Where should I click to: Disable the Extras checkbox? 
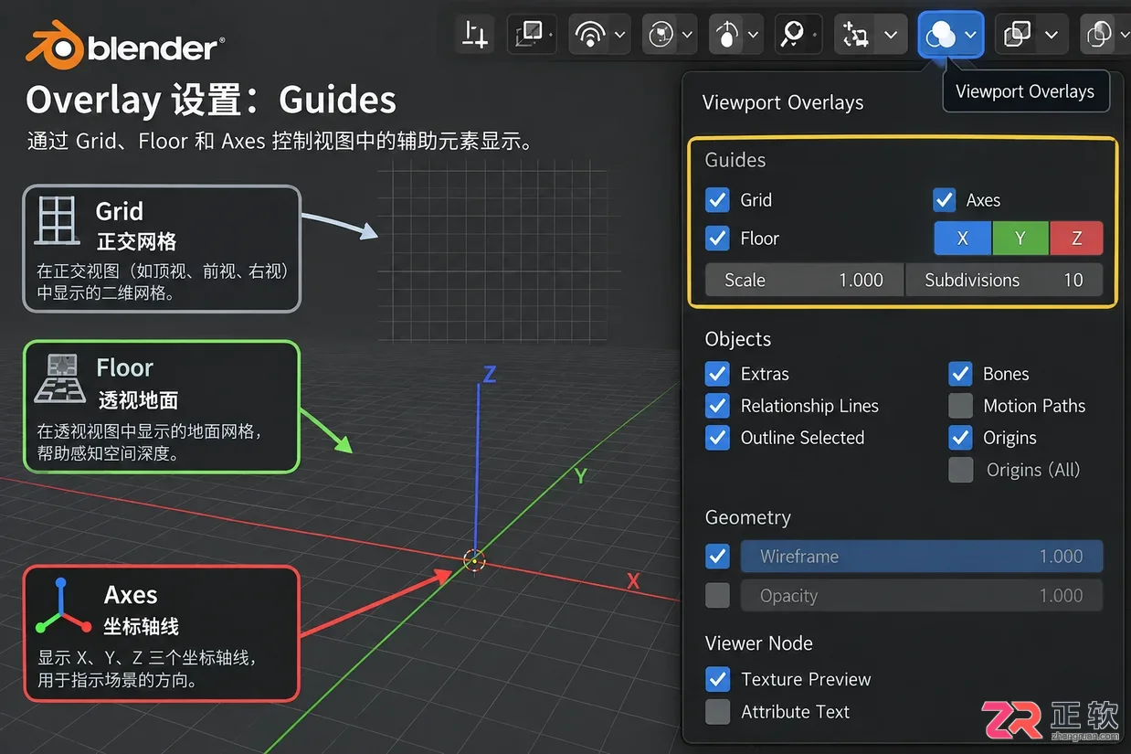point(717,373)
